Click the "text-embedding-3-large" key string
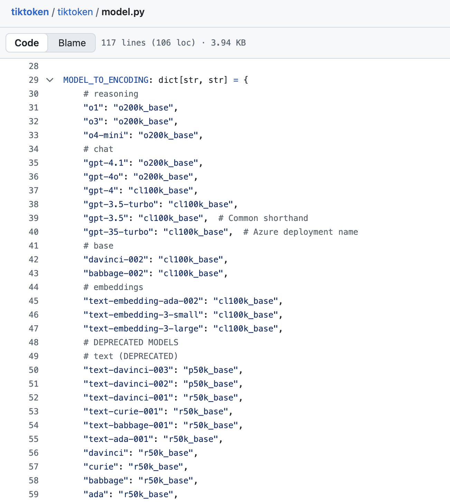Screen dimensions: 450x502 pos(144,329)
